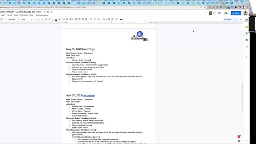The height and width of the screenshot is (144, 256).
Task: Open the April 07 recording link
Action: click(88, 96)
